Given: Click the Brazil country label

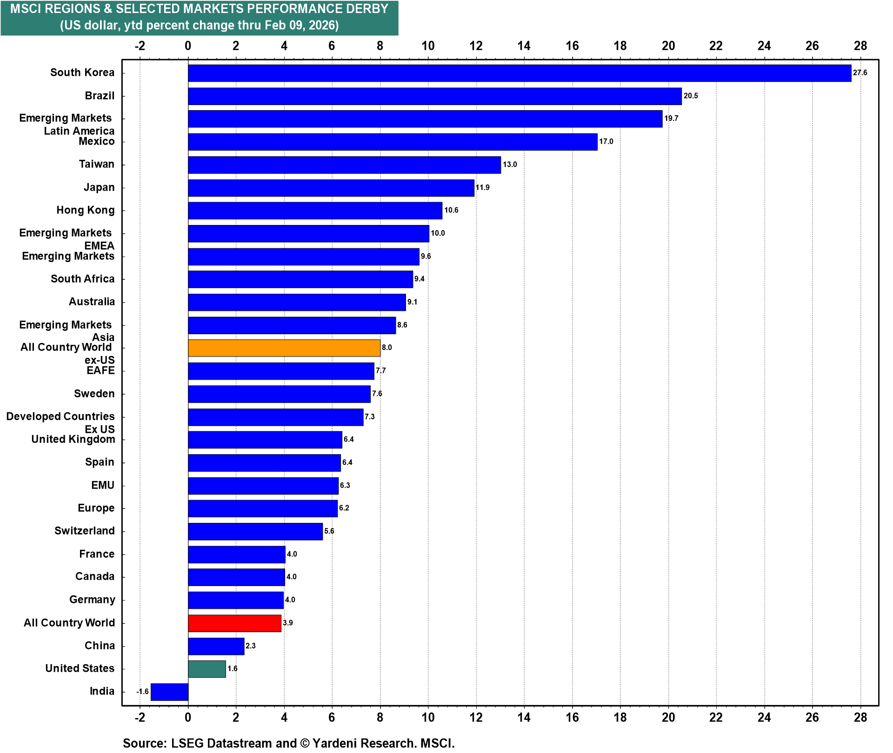Looking at the screenshot, I should click(100, 96).
